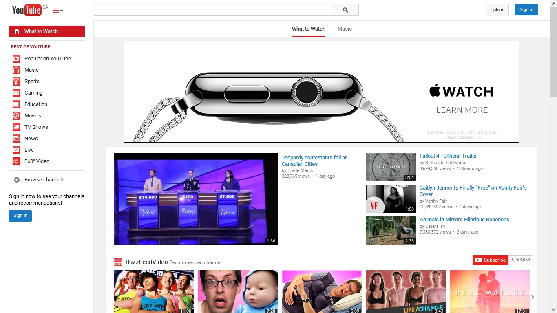Click the search input field
This screenshot has width=557, height=313.
point(213,10)
